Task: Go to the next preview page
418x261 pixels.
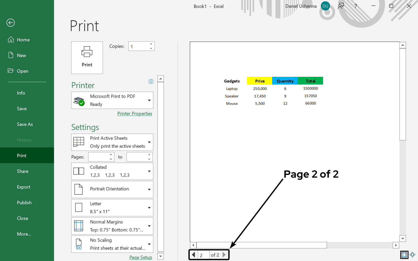Action: pyautogui.click(x=224, y=255)
